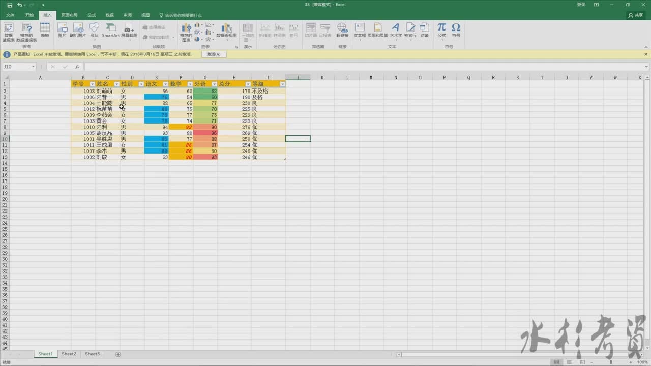Select the cell containing 刘萌萌

[x=107, y=91]
